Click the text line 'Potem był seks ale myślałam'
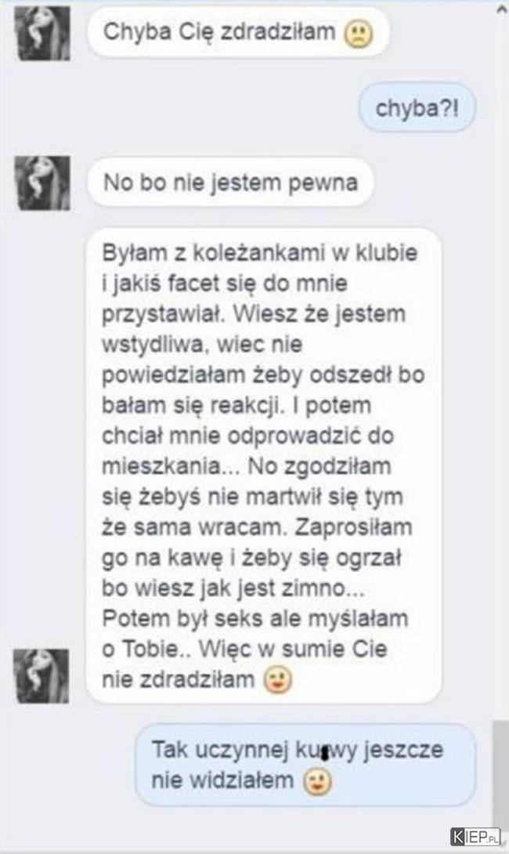Viewport: 509px width, 854px height. 254,619
